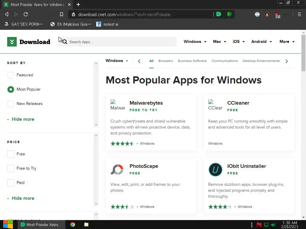Open the Windows Start button

point(8,224)
